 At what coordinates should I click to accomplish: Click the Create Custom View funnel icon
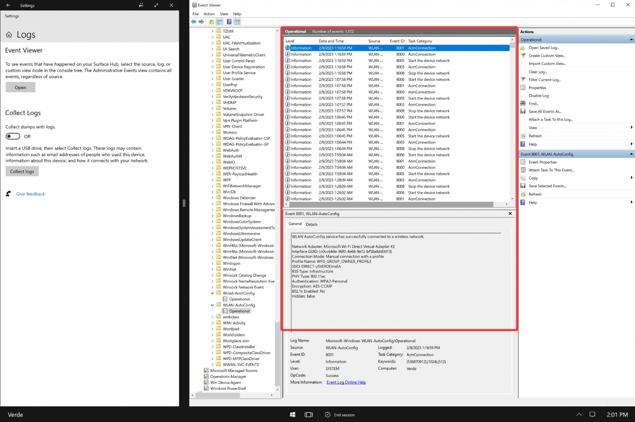pos(523,55)
